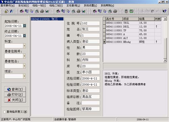Open the 临检一站 menu
This screenshot has width=169, height=122.
(x=39, y=5)
